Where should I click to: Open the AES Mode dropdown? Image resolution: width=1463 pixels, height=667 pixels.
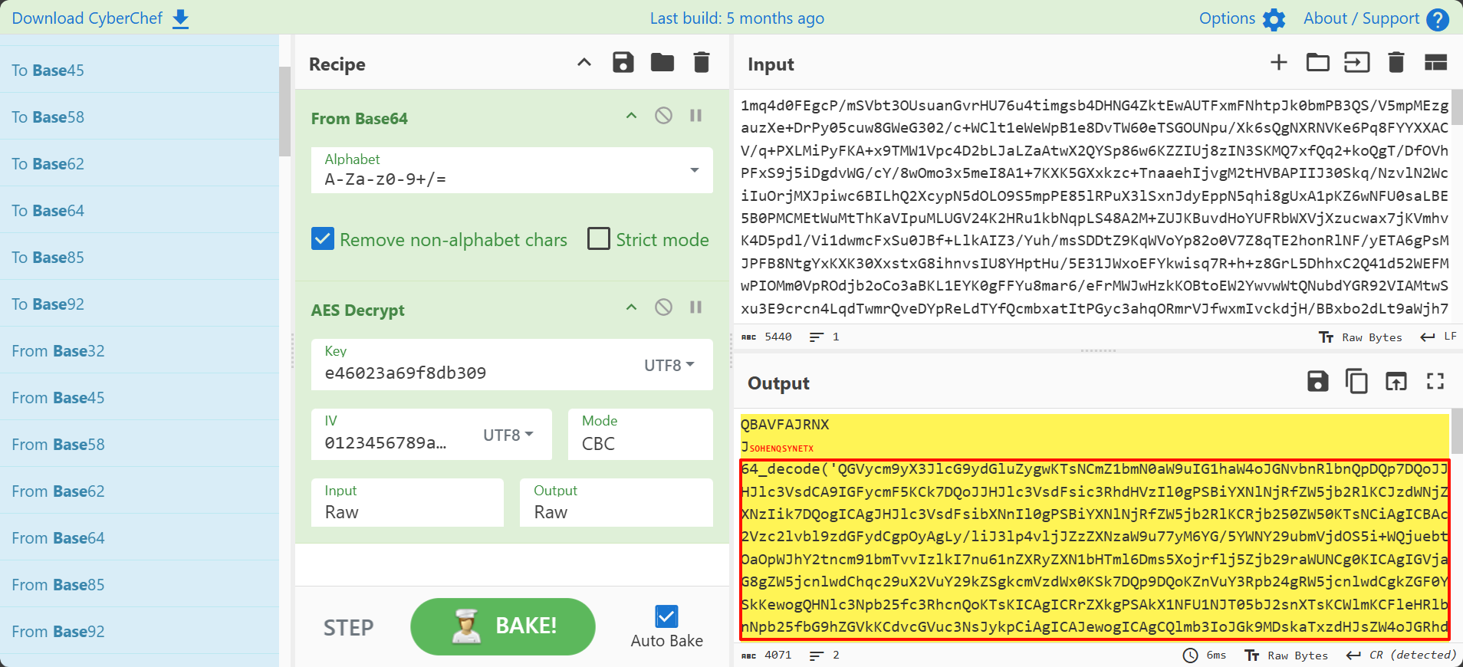(x=639, y=435)
